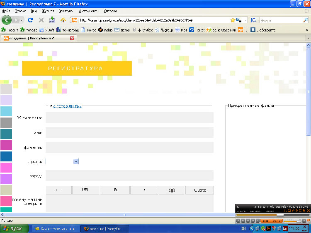Skip to previous track in music player
This screenshot has width=311, height=233.
click(253, 221)
